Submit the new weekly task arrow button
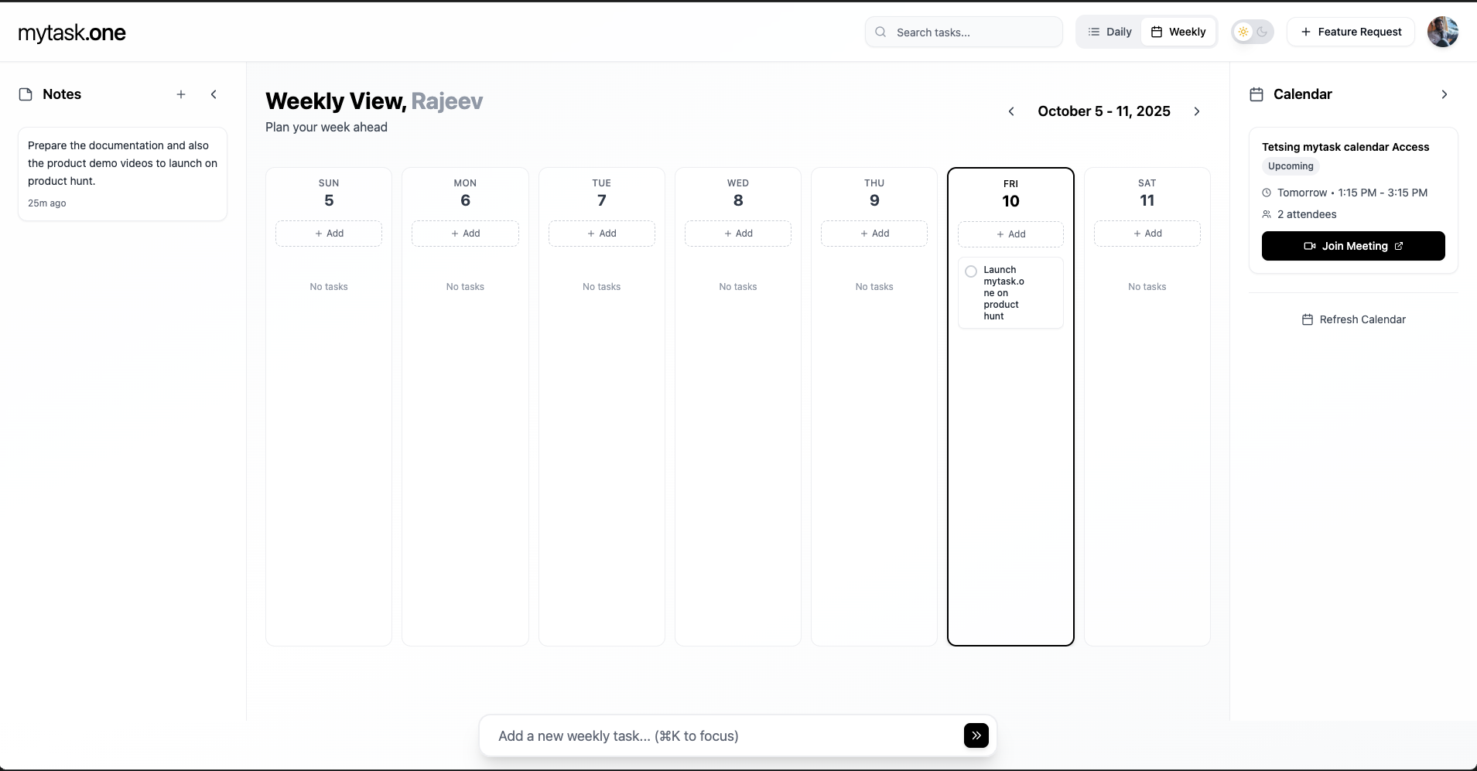This screenshot has width=1477, height=771. [x=976, y=735]
